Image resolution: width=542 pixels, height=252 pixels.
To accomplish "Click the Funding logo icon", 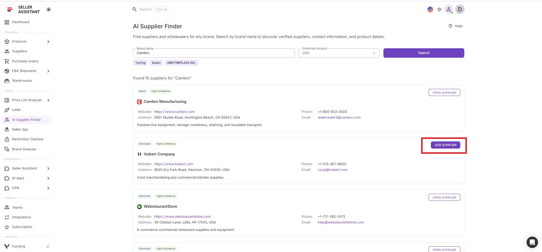I will point(7,247).
